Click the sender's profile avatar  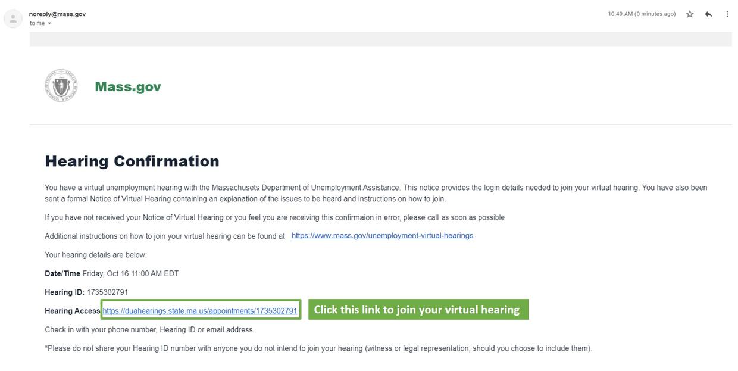[13, 18]
